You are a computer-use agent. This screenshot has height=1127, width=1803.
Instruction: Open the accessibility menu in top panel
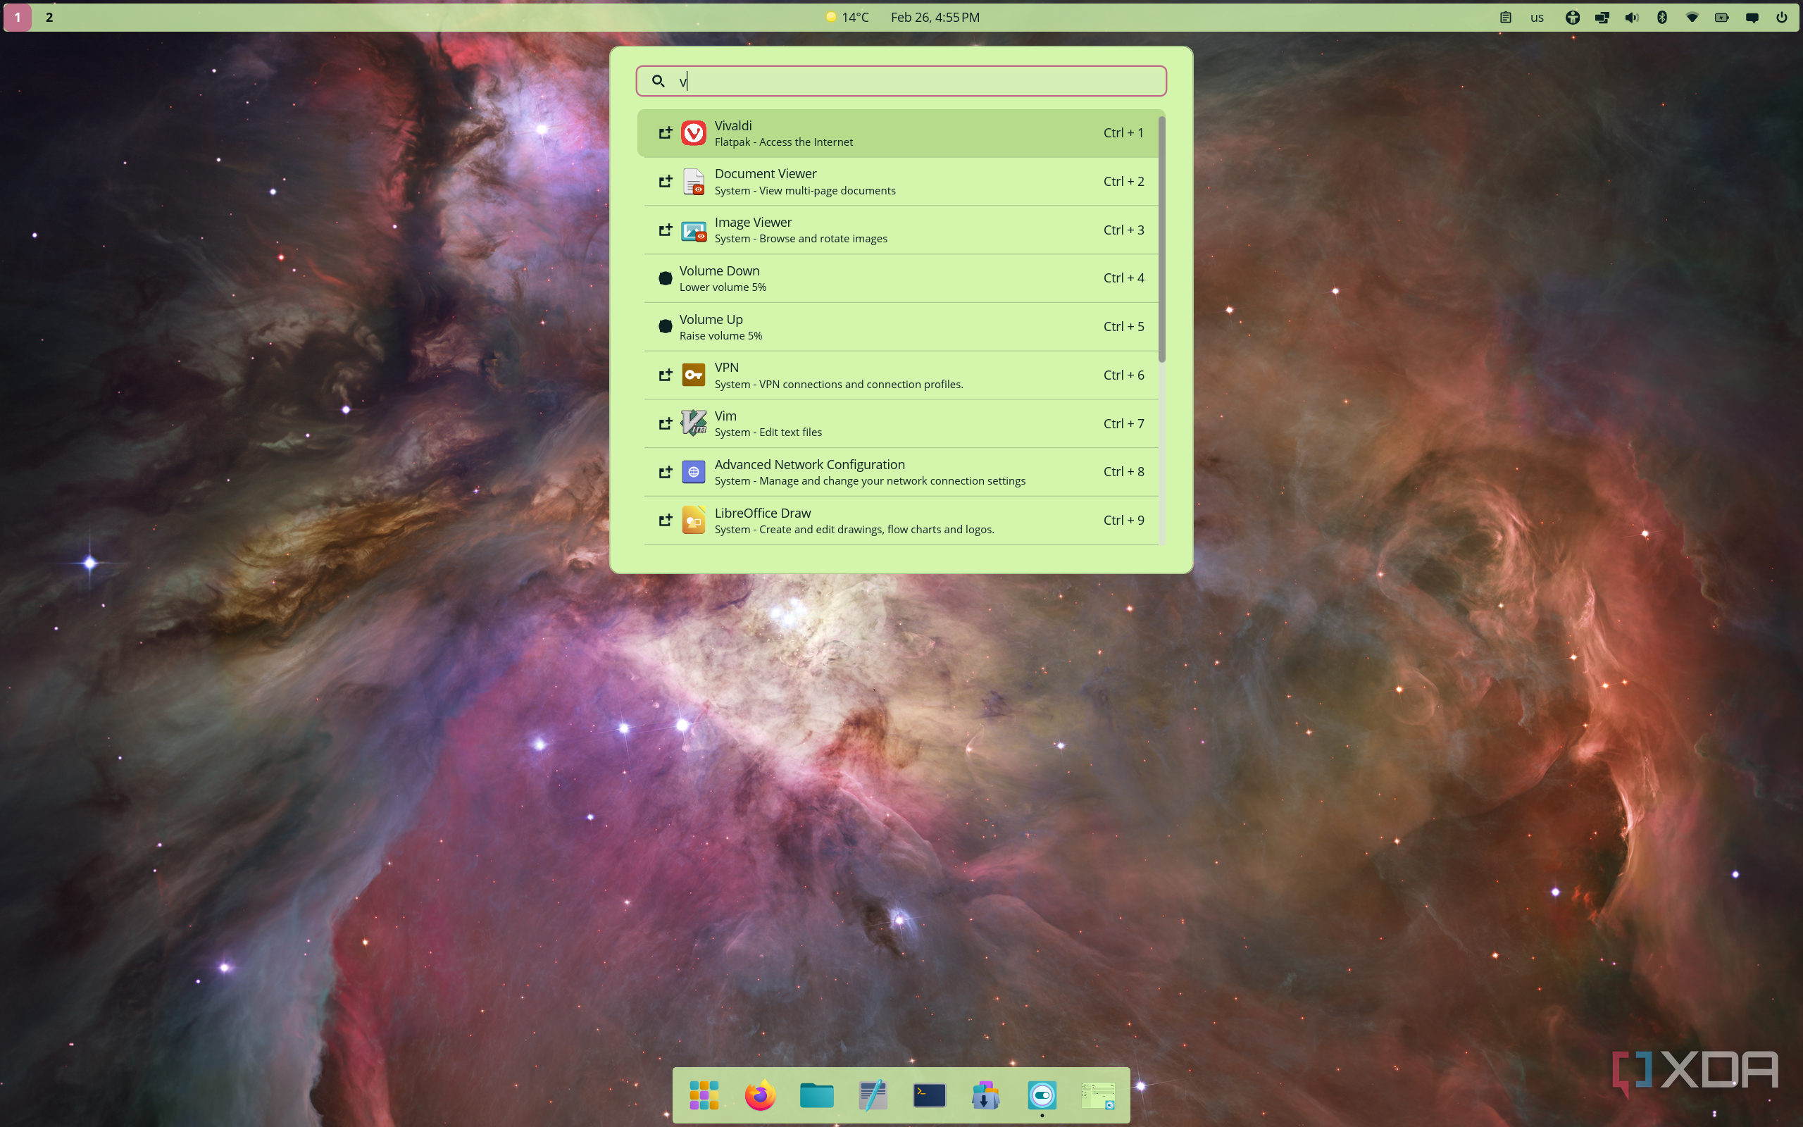point(1572,17)
